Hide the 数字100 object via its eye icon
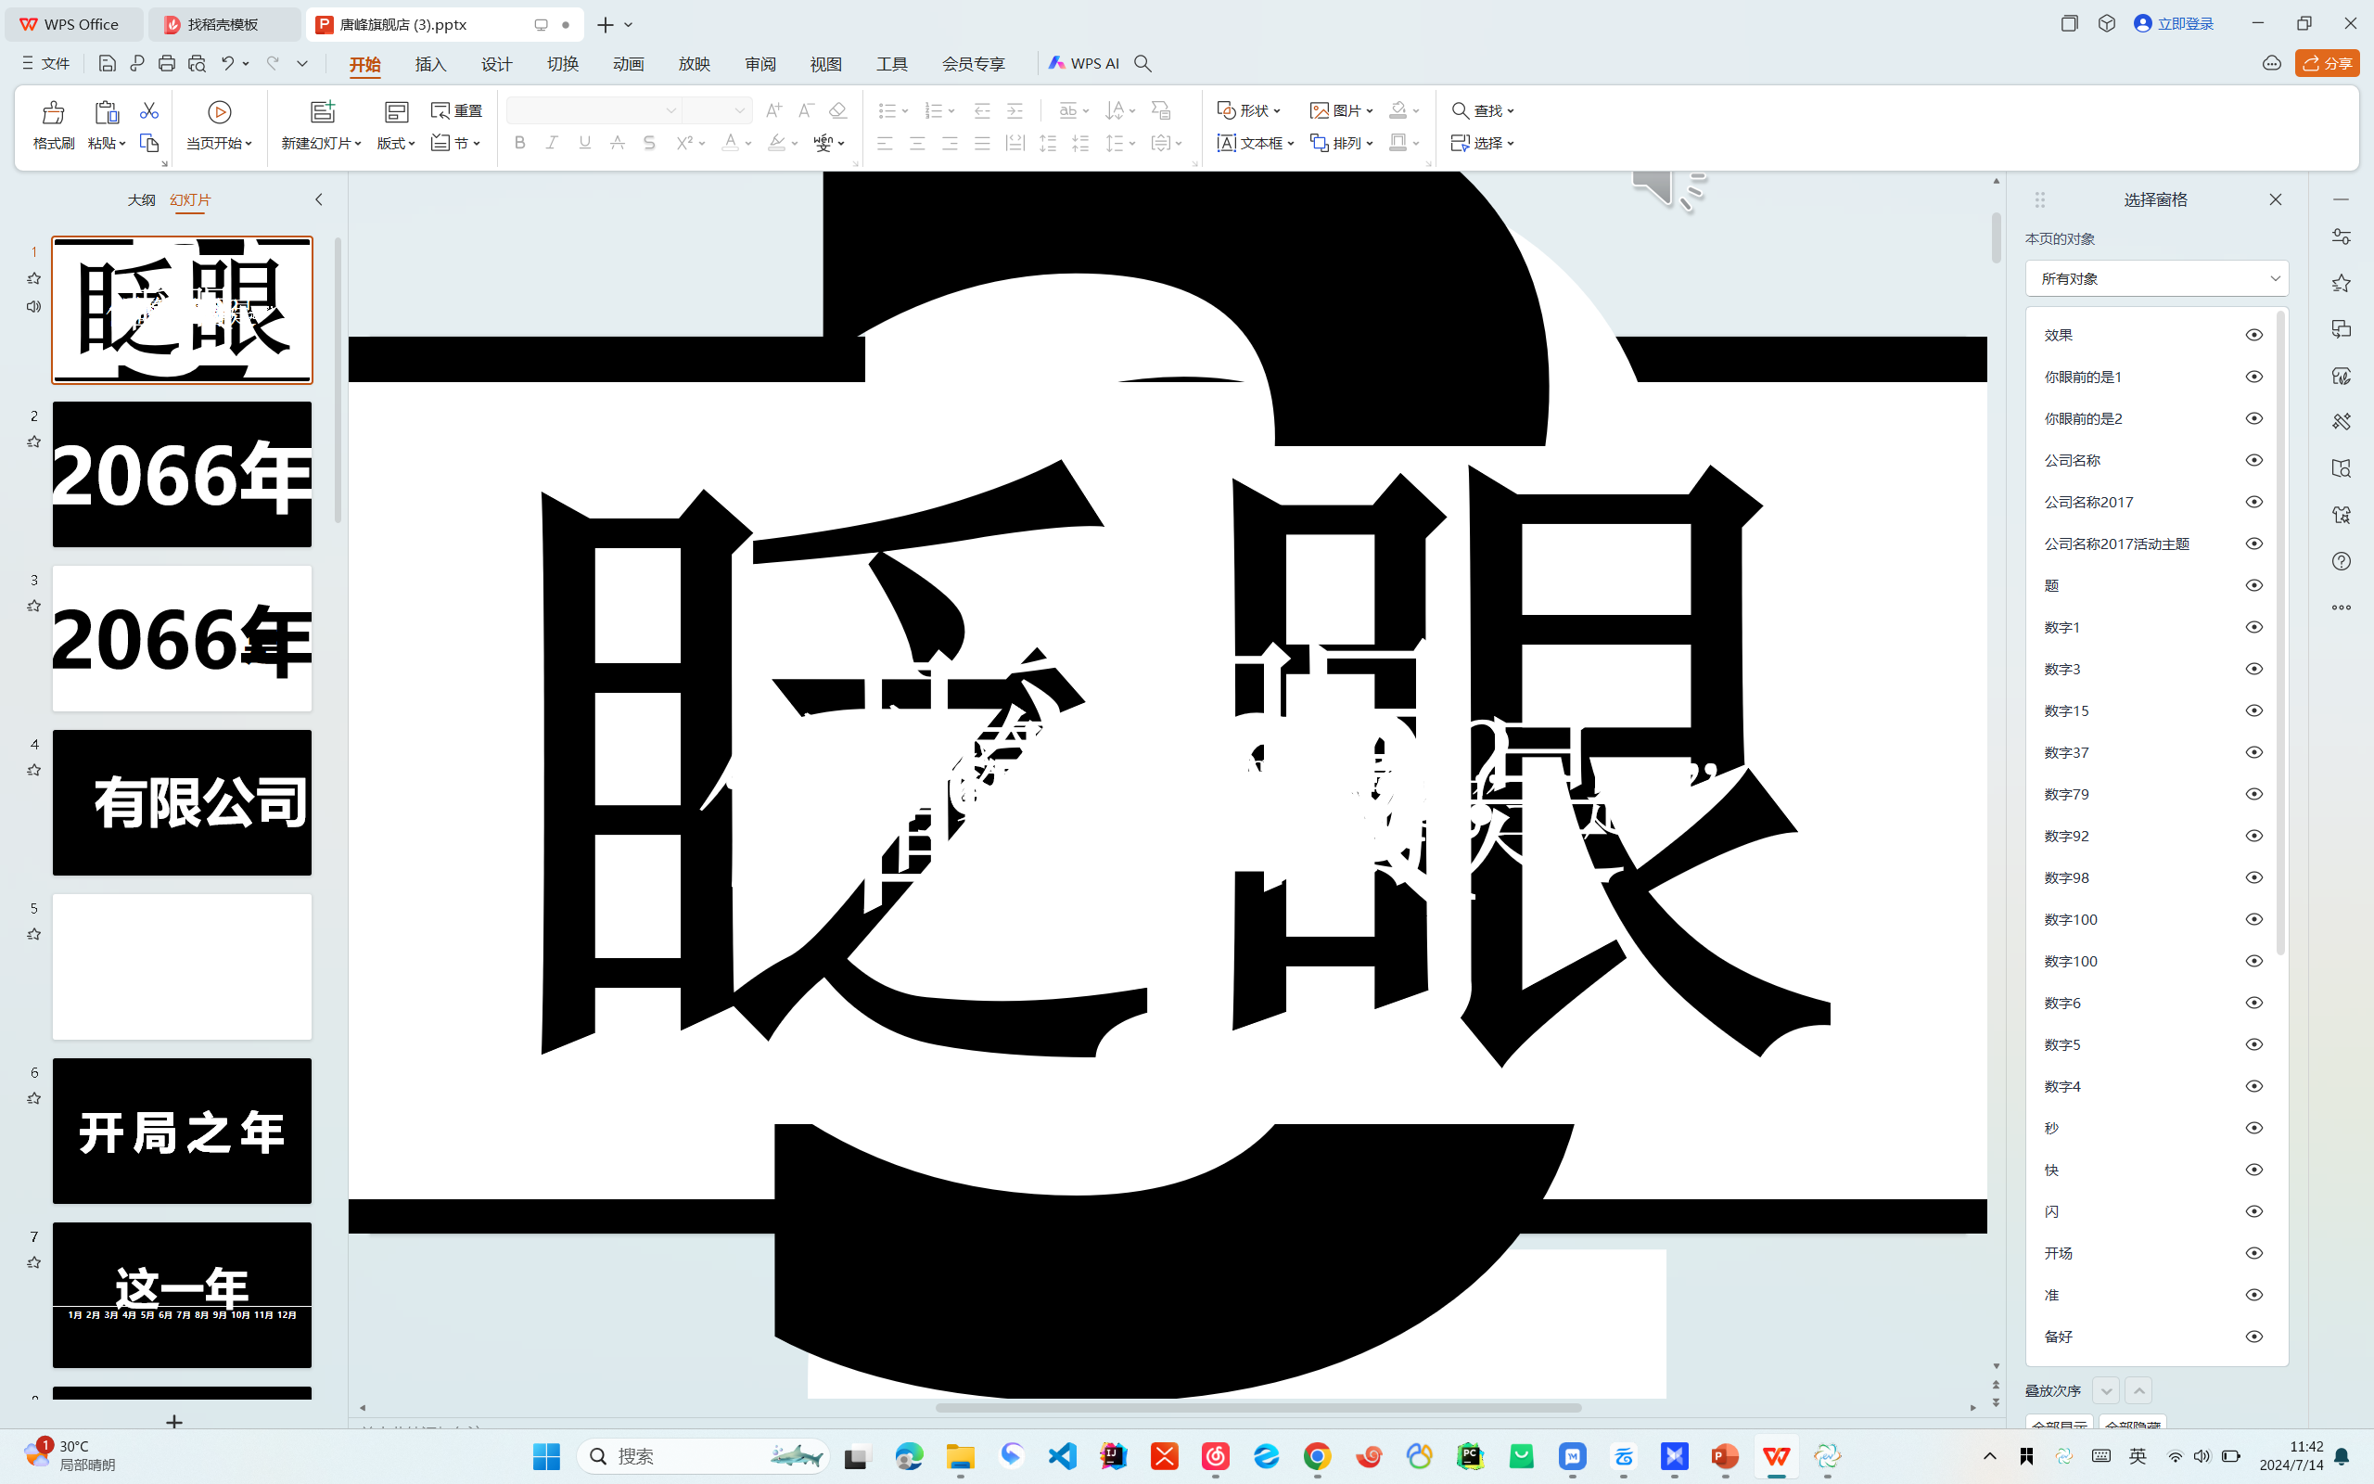Screen dimensions: 2374x1484 point(2253,918)
